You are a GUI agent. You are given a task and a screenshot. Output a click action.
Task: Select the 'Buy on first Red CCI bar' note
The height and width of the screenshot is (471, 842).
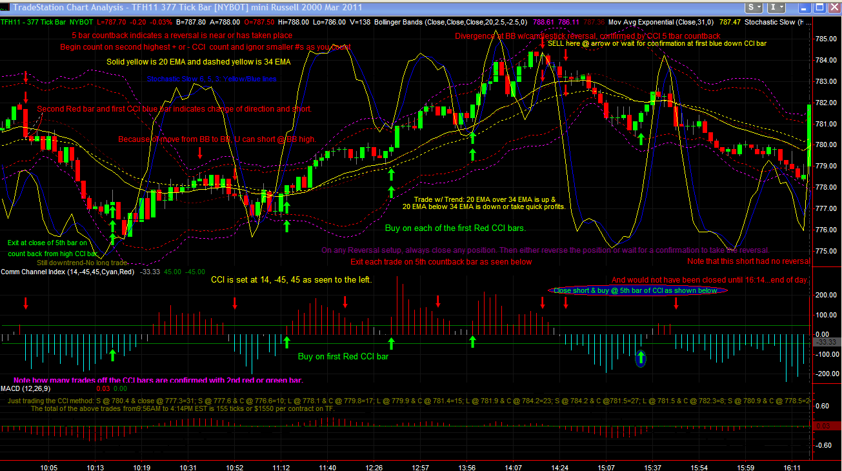(x=343, y=356)
